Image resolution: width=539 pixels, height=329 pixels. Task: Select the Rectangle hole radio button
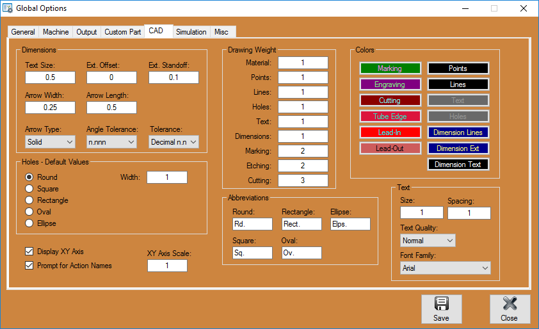29,200
